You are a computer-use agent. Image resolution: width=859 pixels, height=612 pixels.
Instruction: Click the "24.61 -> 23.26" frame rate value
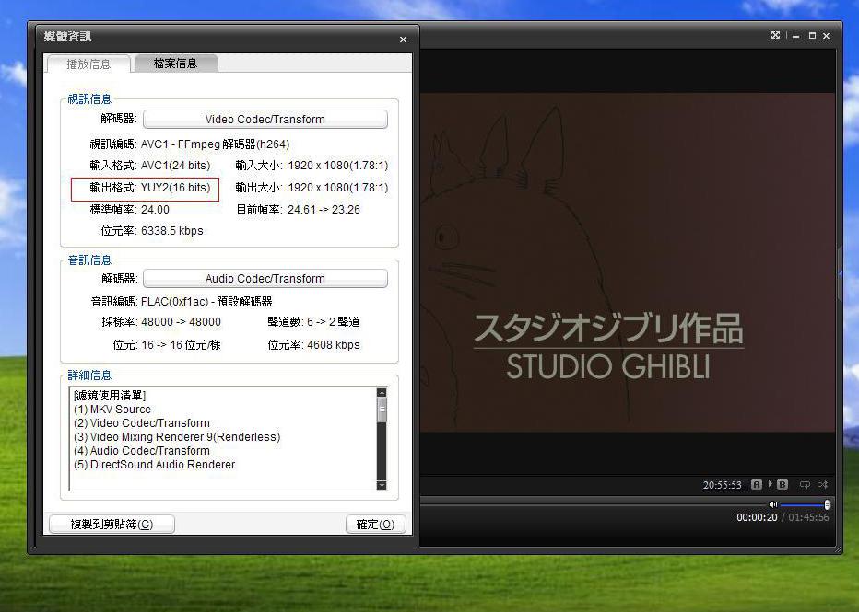(324, 210)
